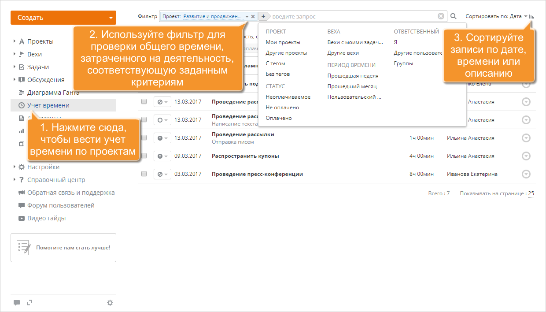Click the Вехи flag icon
The width and height of the screenshot is (546, 312).
(x=22, y=54)
